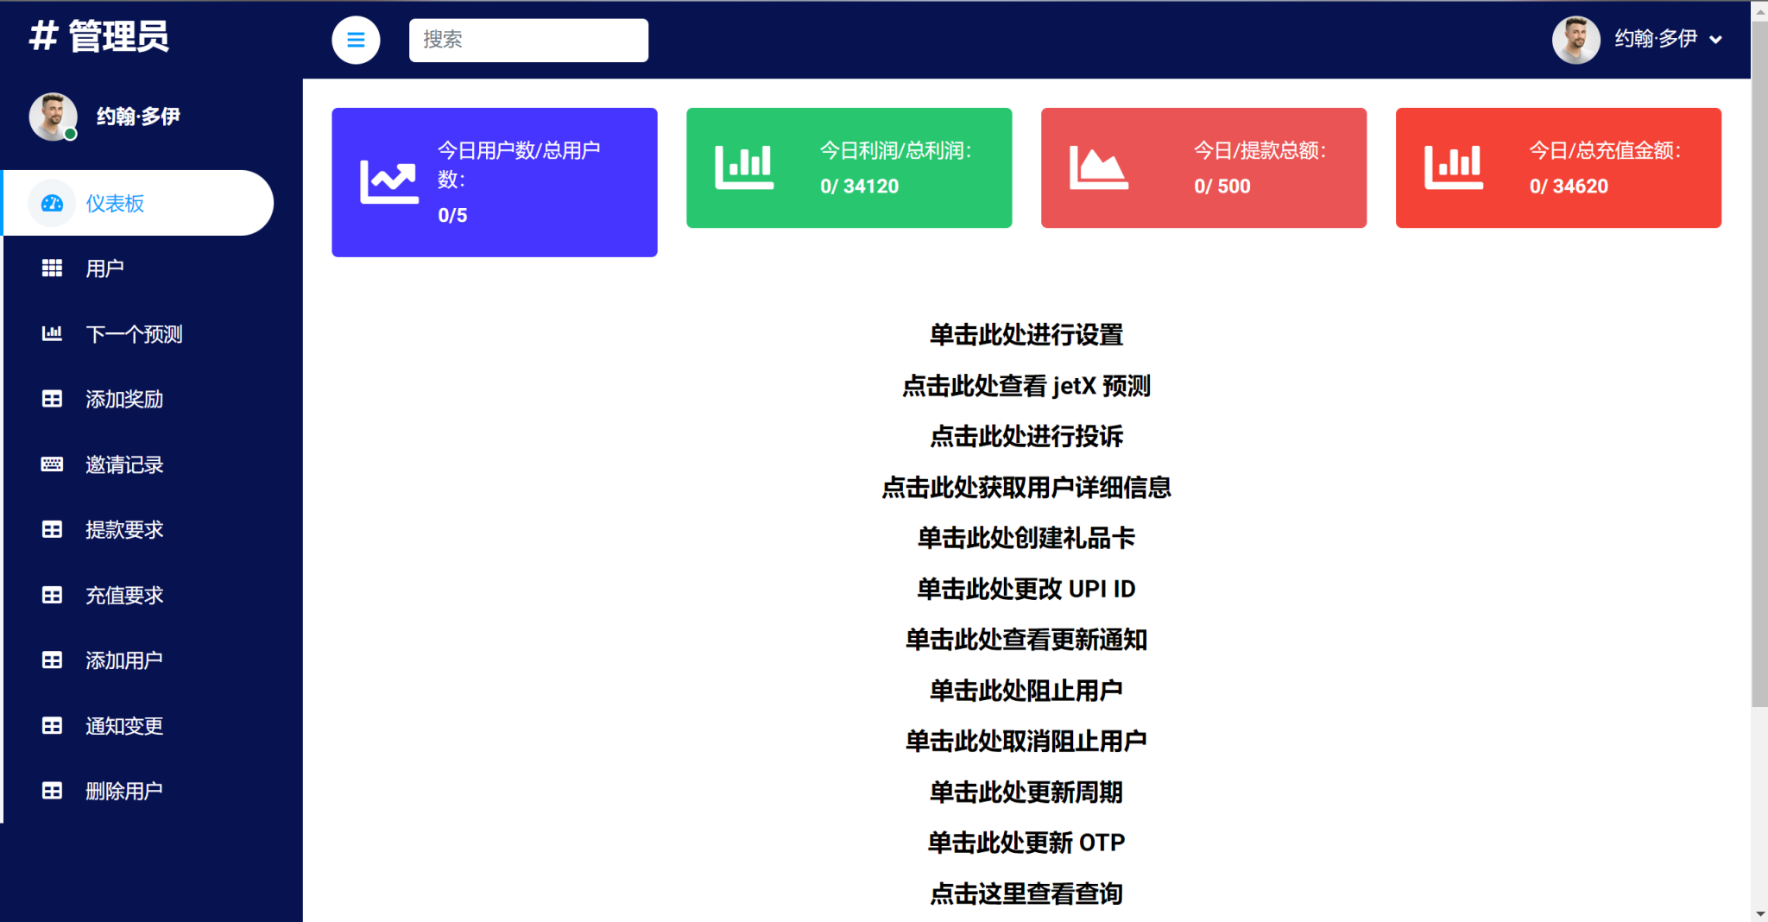Click the 单击此处进行设置 link
The image size is (1768, 922).
coord(1026,335)
